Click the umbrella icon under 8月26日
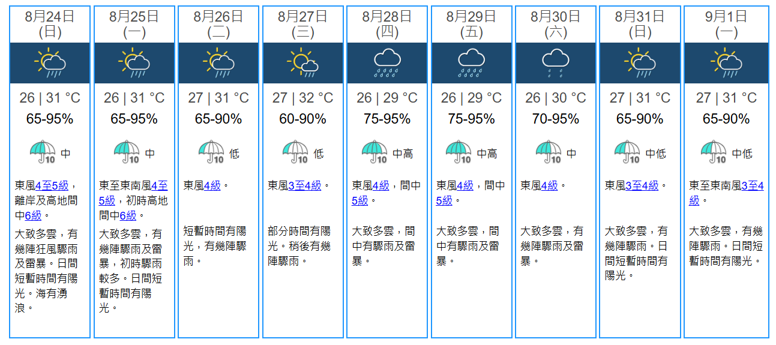The image size is (776, 345). [x=211, y=152]
